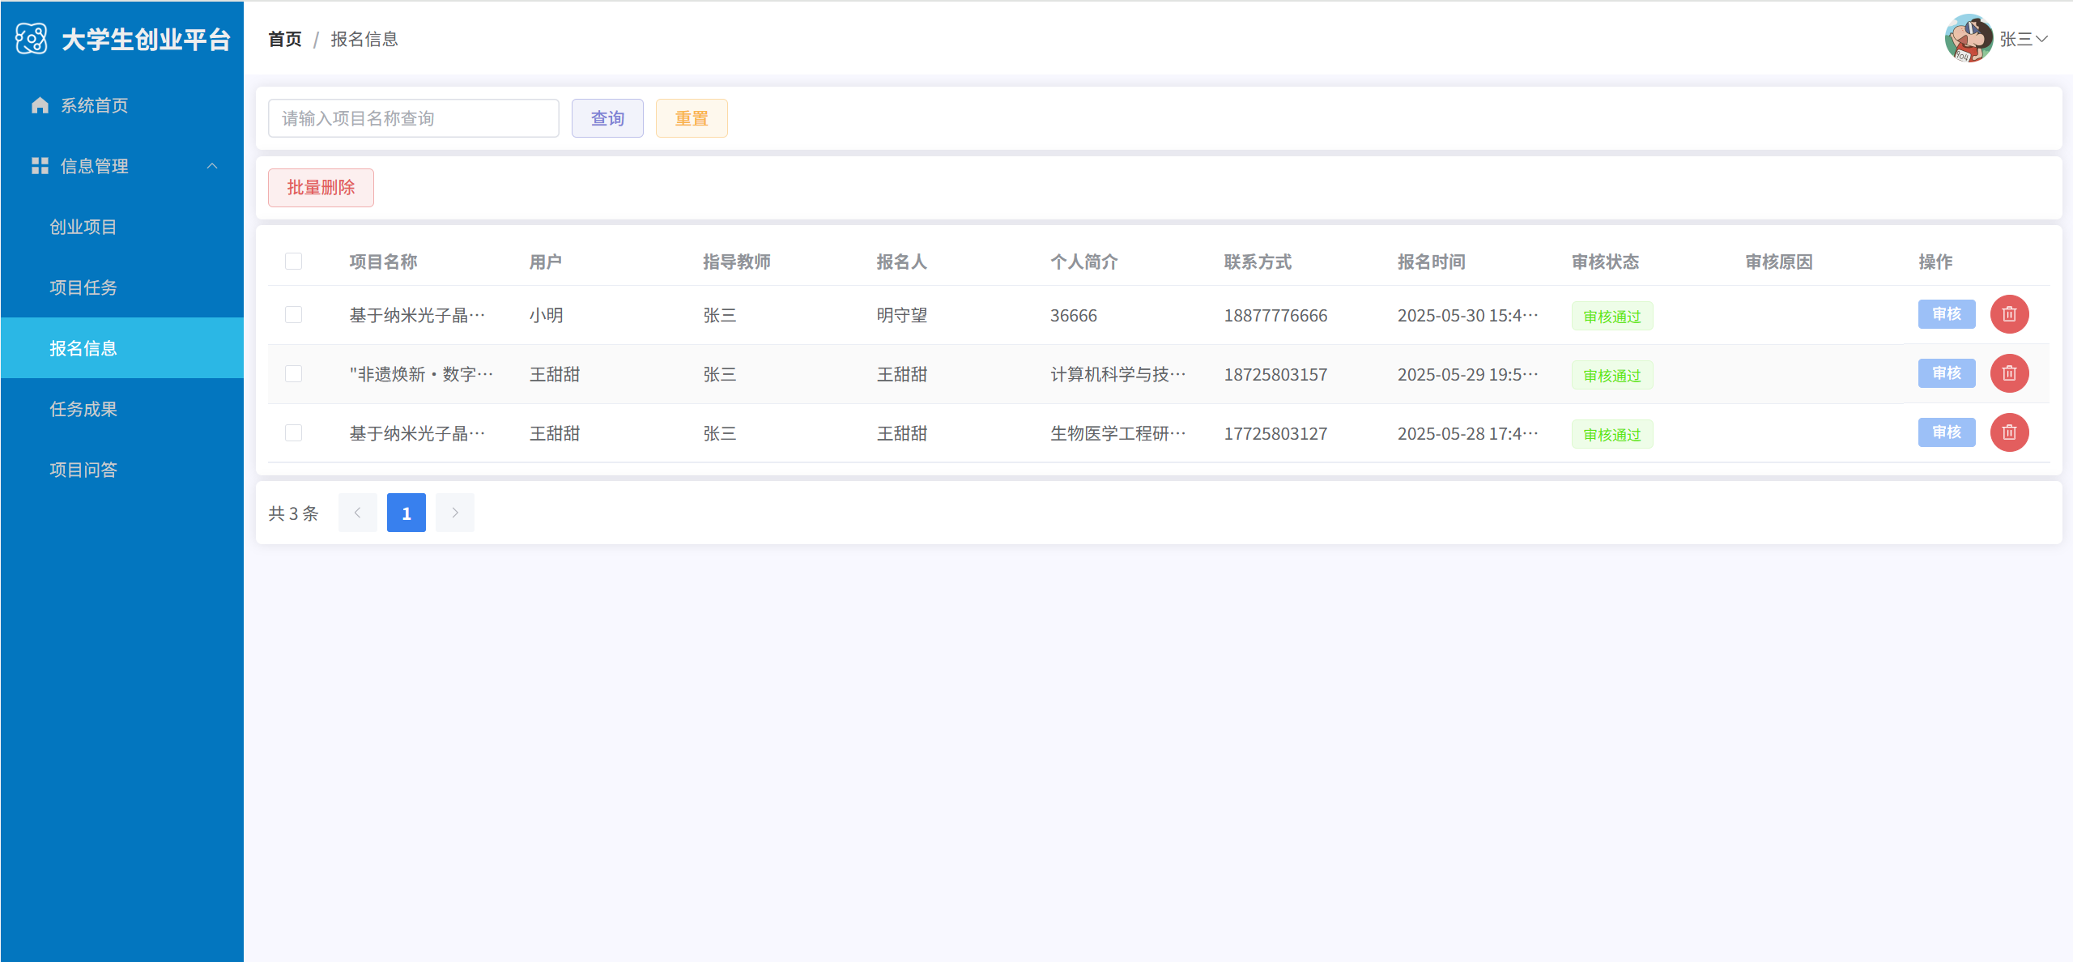Check the row for user 小明

(293, 314)
